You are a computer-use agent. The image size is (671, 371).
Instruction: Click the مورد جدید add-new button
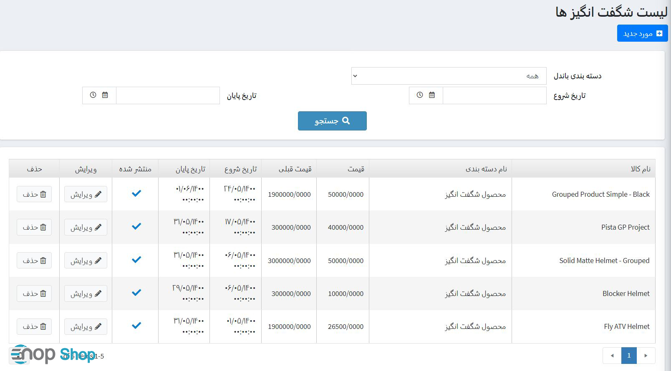(x=642, y=33)
